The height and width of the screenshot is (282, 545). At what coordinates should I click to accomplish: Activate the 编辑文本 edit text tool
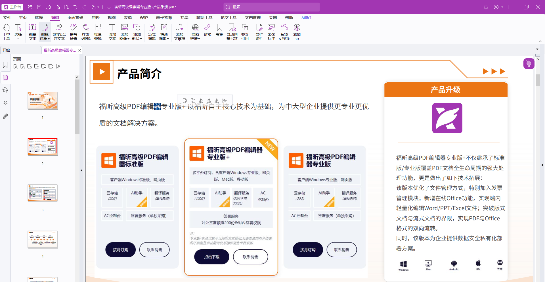click(x=33, y=32)
